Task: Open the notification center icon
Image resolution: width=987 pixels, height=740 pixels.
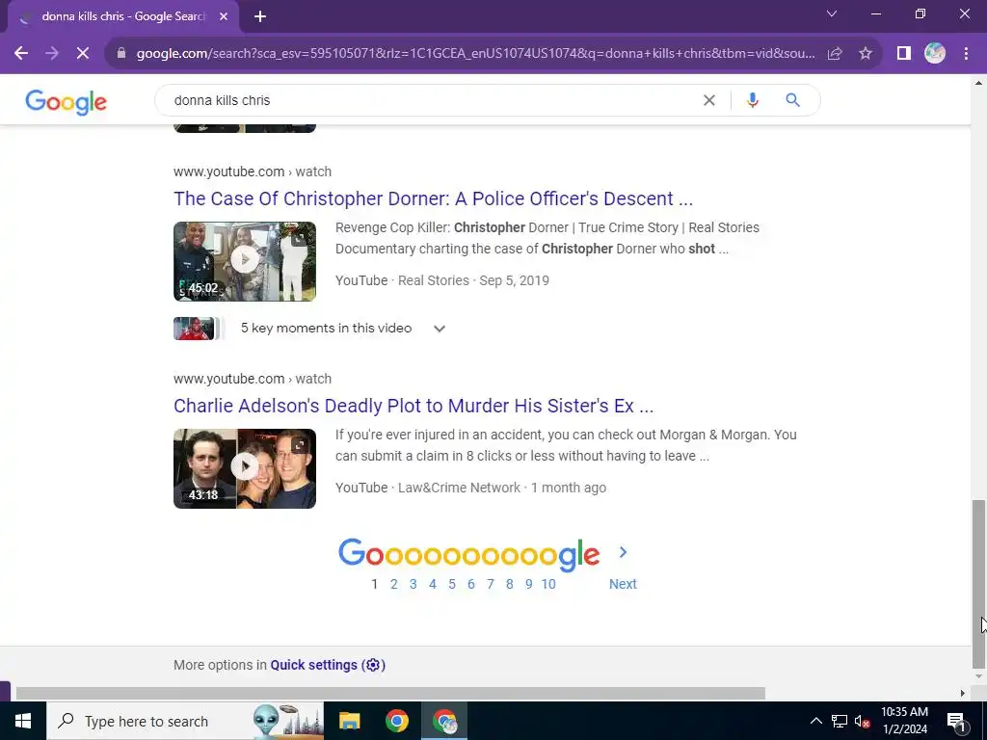Action: coord(956,721)
